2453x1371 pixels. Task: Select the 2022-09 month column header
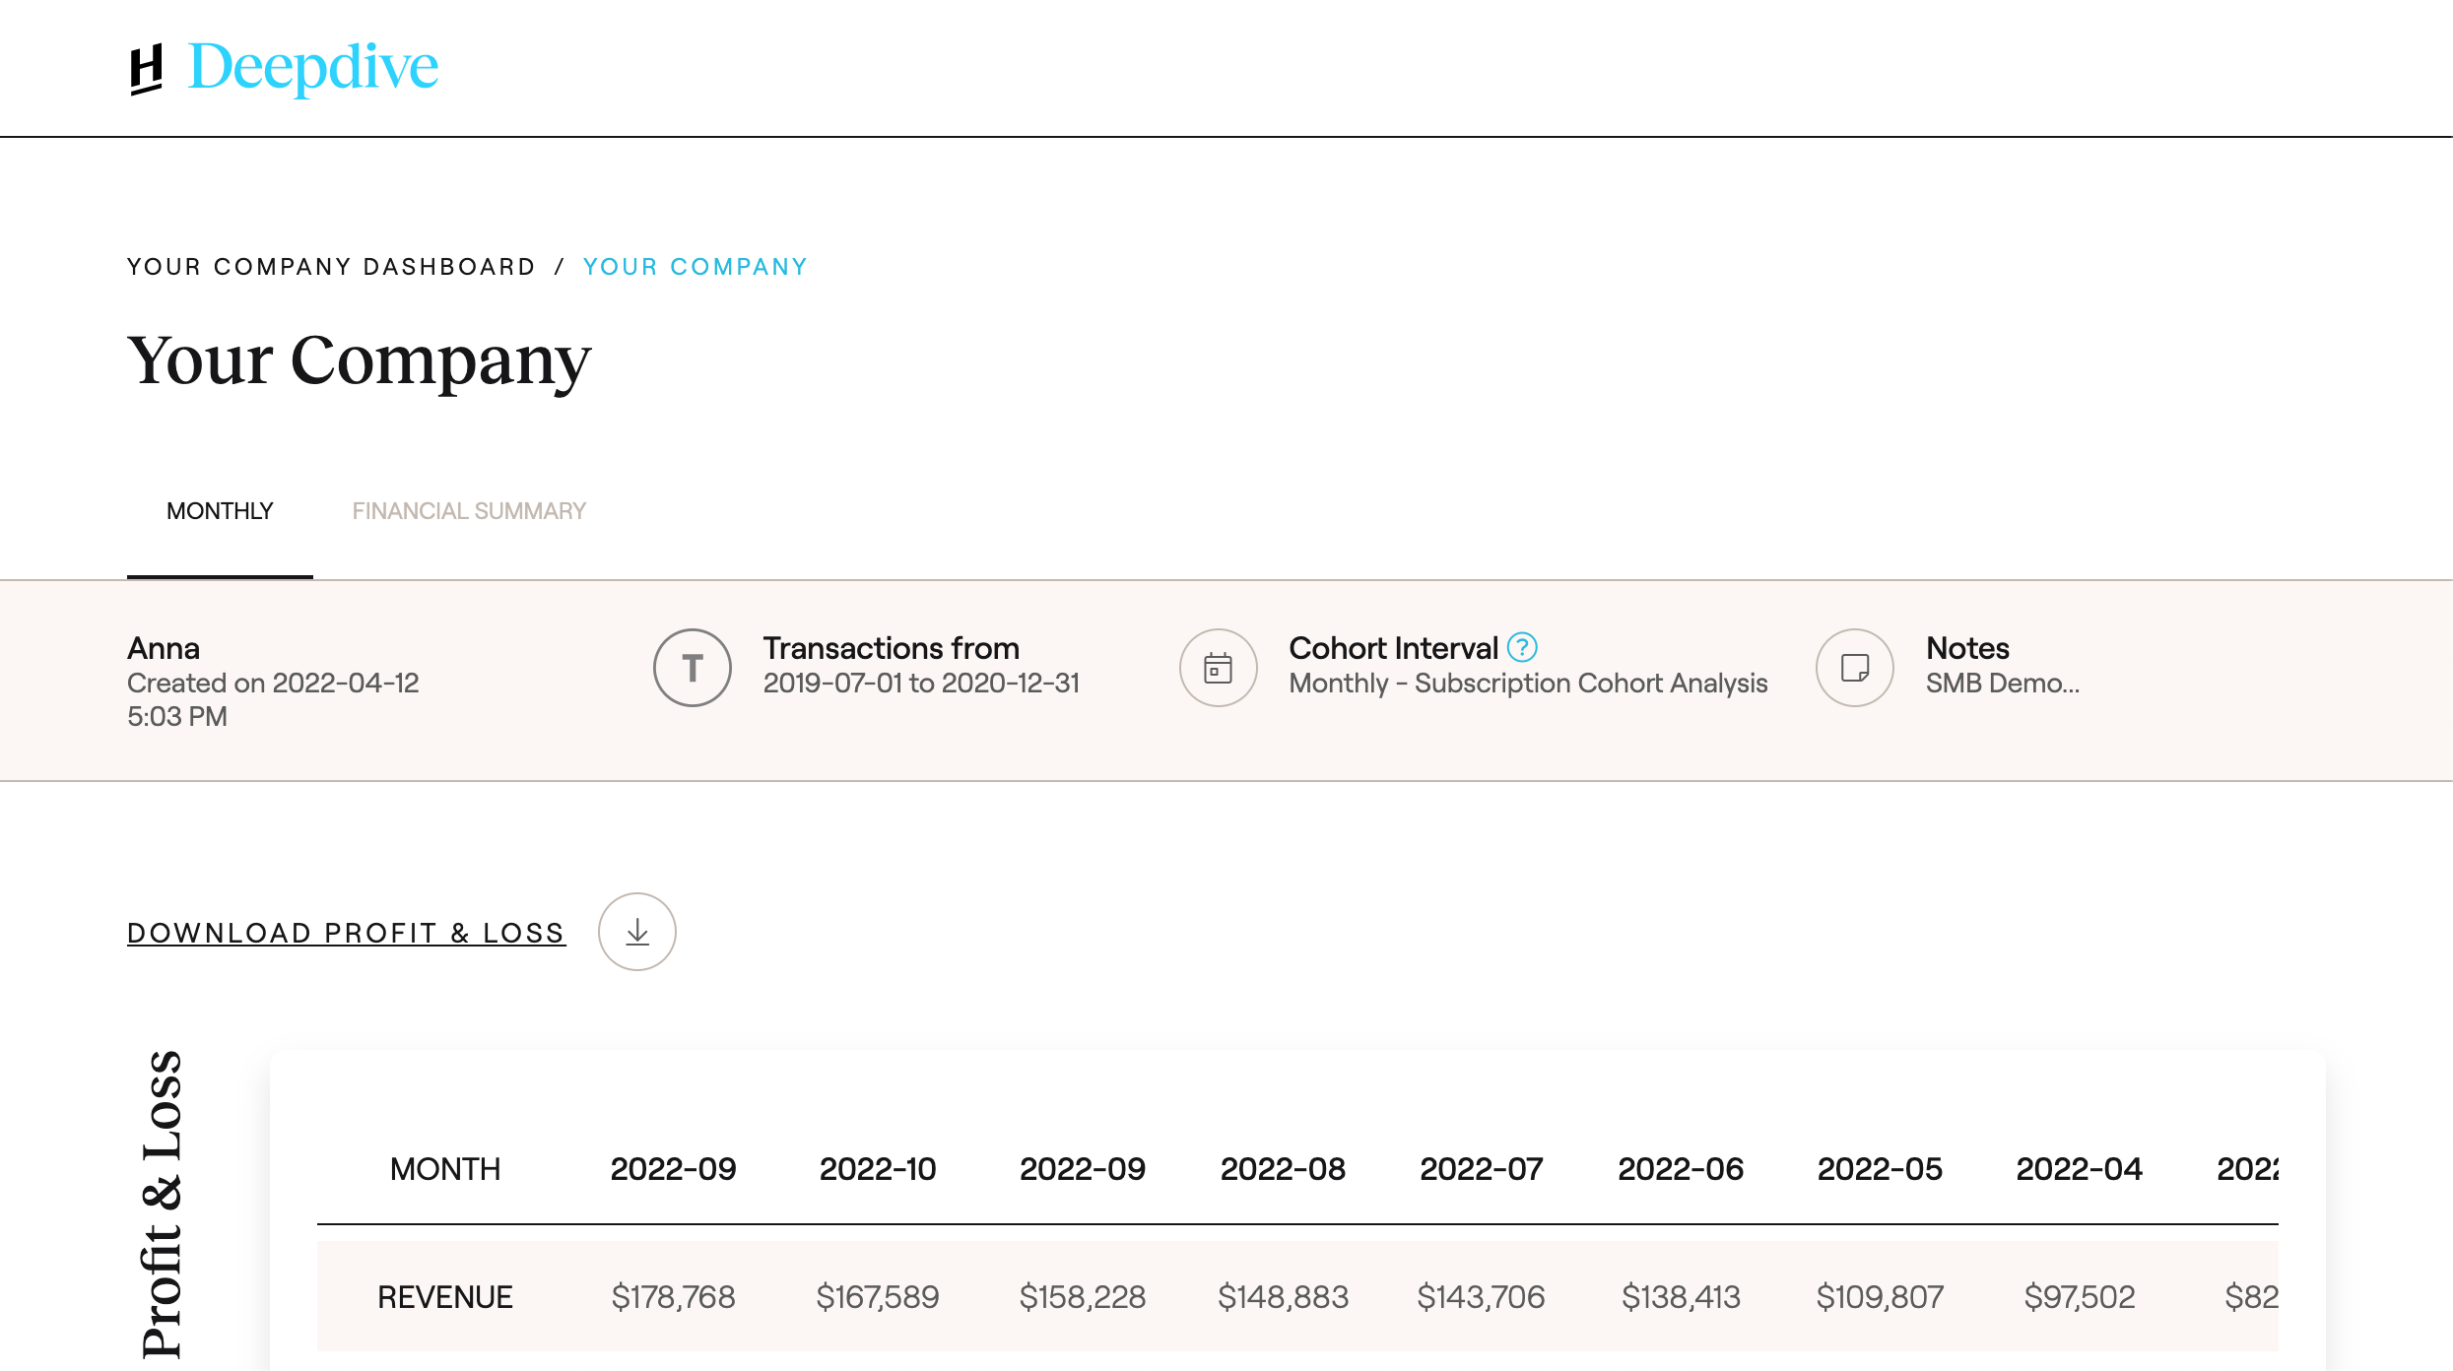point(673,1168)
